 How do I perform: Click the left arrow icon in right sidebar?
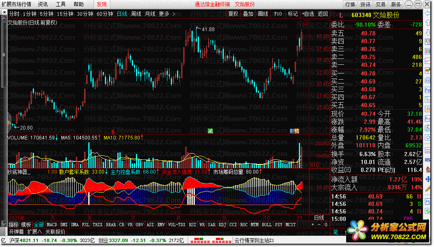[x=428, y=13]
